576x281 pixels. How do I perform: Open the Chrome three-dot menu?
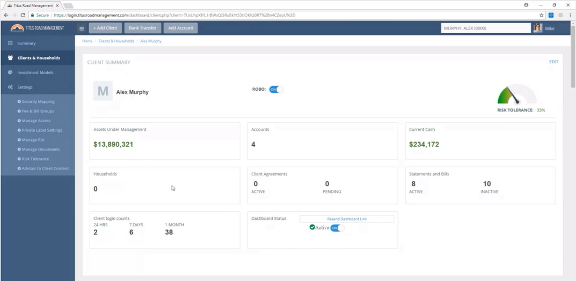click(570, 15)
